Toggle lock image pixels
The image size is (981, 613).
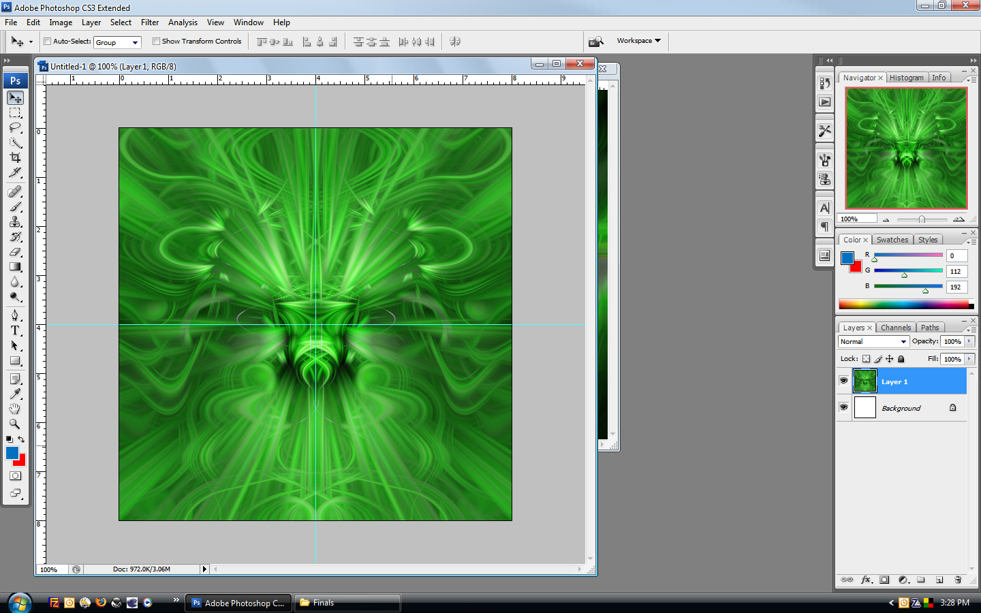(x=878, y=359)
